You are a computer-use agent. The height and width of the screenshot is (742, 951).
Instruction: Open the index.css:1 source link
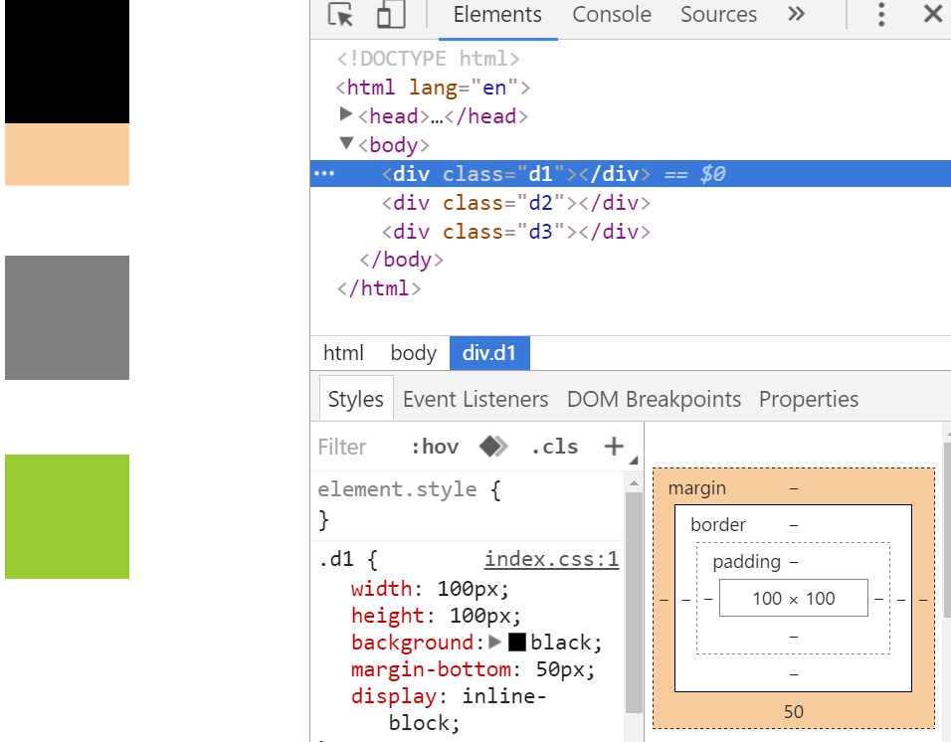coord(551,559)
